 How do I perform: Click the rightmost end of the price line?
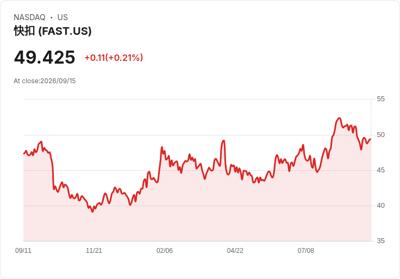(371, 139)
